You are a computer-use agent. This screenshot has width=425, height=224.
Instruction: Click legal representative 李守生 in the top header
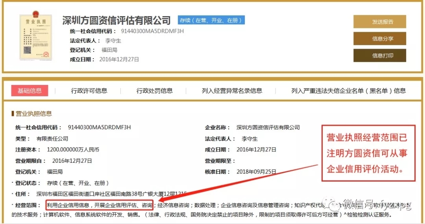(x=113, y=40)
